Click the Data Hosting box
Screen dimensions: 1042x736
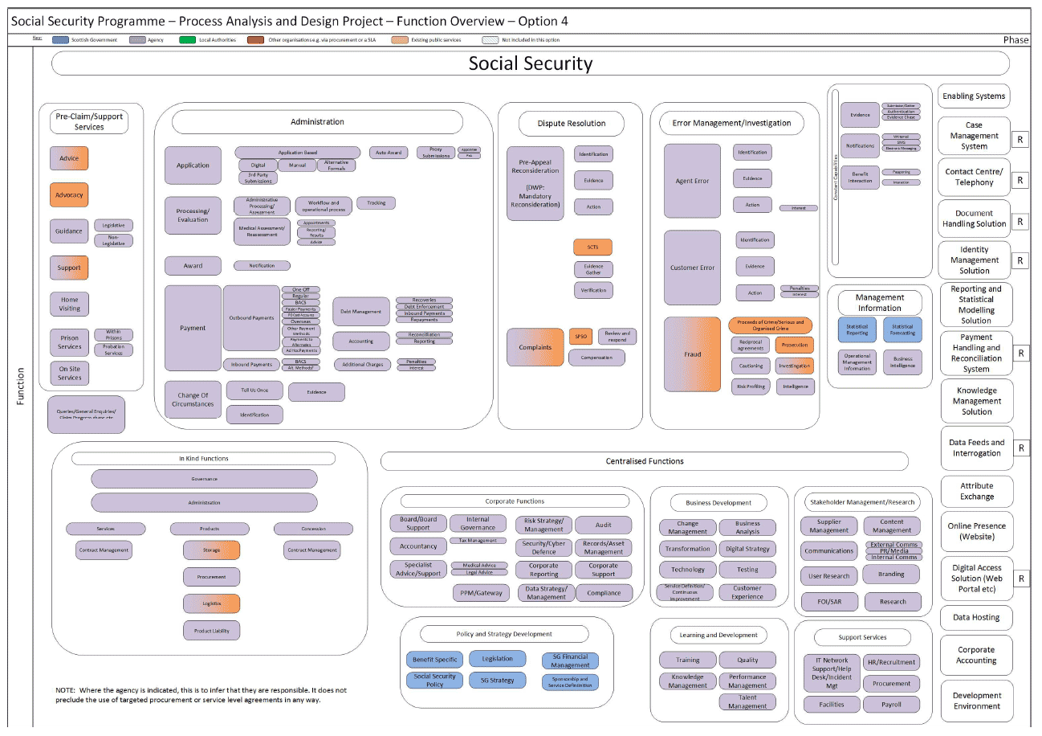(977, 618)
